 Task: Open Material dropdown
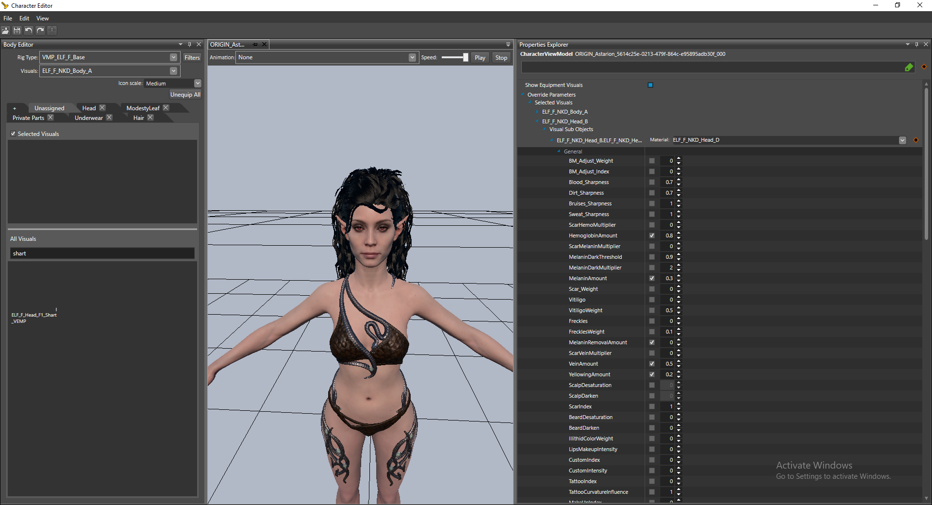(x=902, y=140)
